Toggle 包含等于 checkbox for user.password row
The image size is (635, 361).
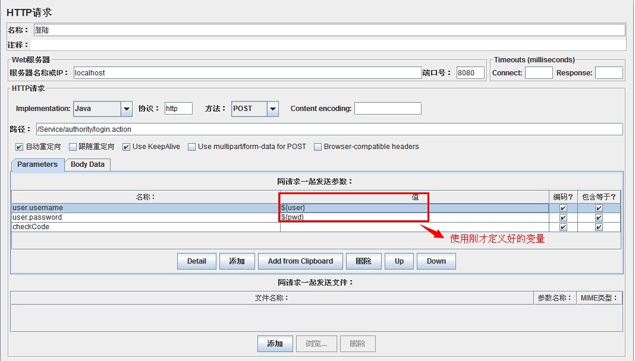click(599, 217)
